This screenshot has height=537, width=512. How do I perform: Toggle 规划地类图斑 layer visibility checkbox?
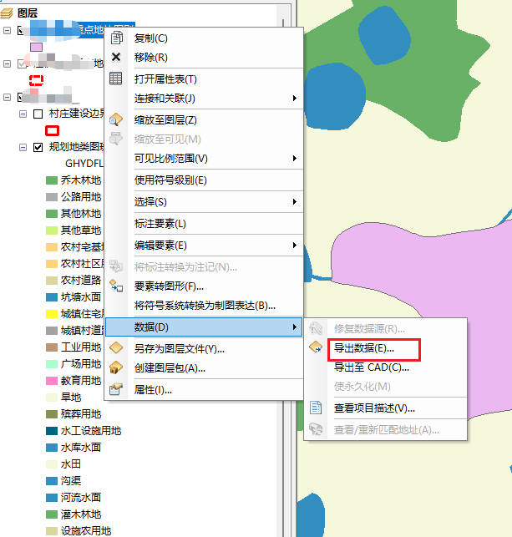point(38,147)
